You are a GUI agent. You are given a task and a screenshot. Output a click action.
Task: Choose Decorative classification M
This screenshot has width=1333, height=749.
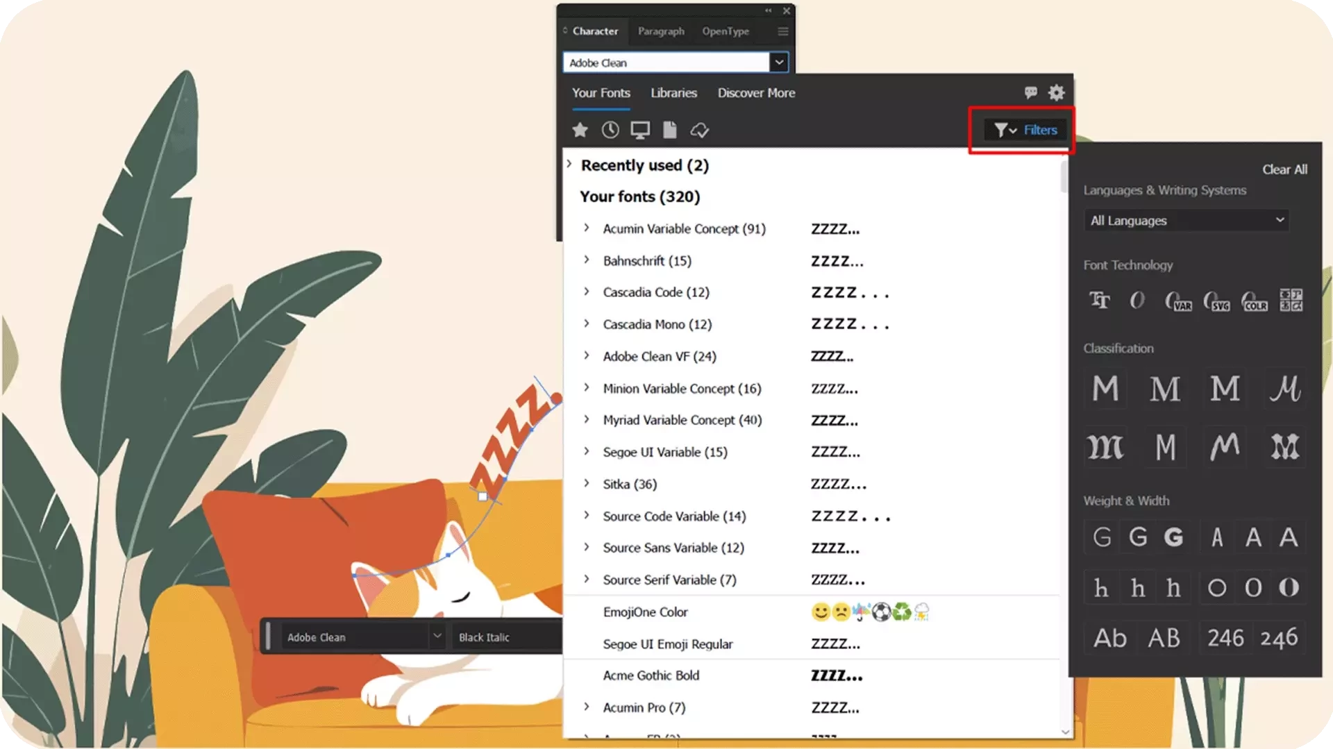tap(1285, 447)
